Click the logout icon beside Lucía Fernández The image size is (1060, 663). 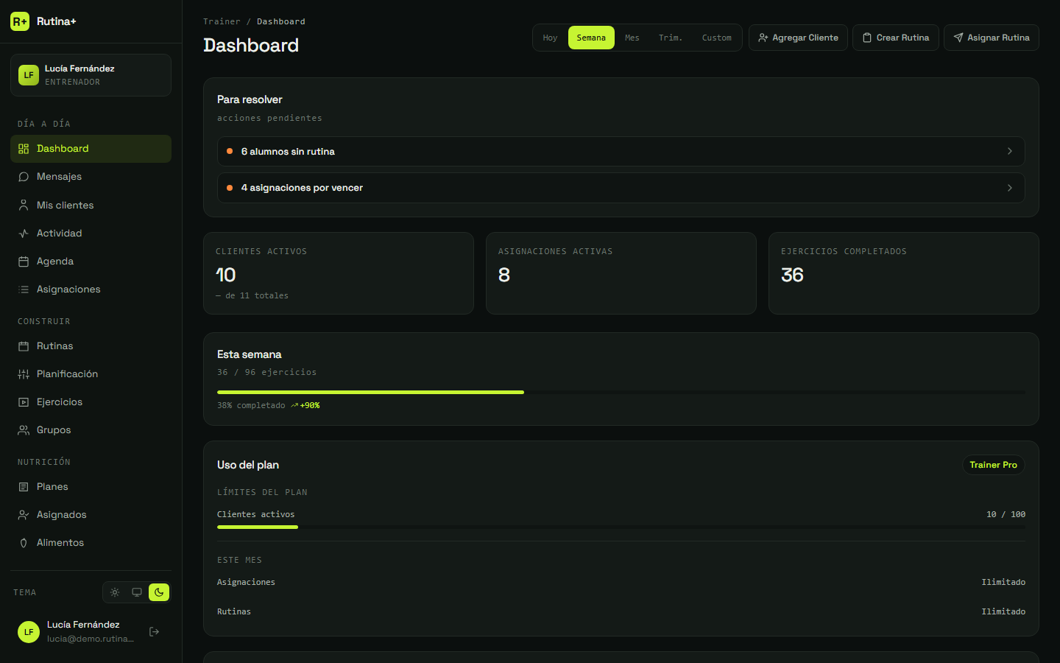[x=155, y=631]
